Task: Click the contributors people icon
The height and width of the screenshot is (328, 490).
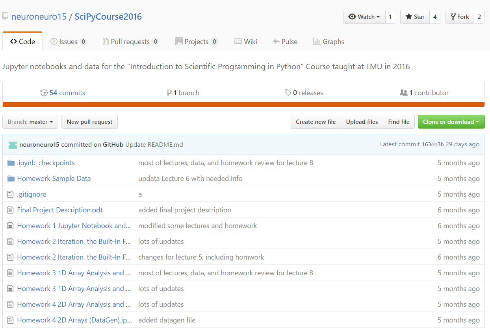Action: click(x=403, y=93)
